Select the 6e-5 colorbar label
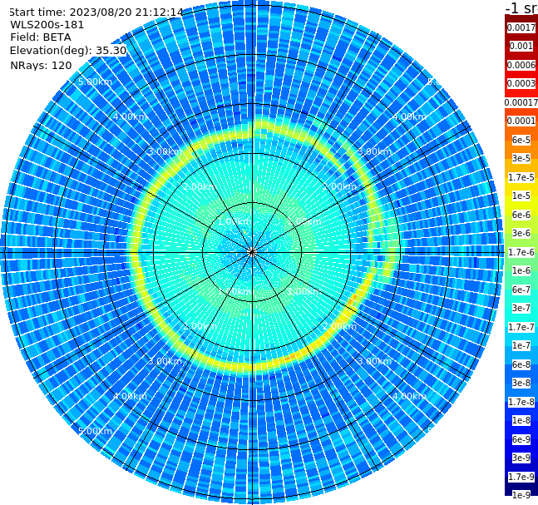 pyautogui.click(x=521, y=140)
